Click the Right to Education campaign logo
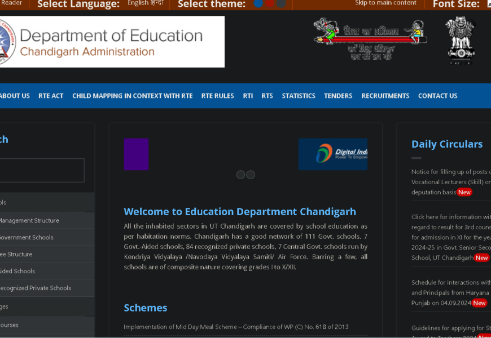 point(370,39)
